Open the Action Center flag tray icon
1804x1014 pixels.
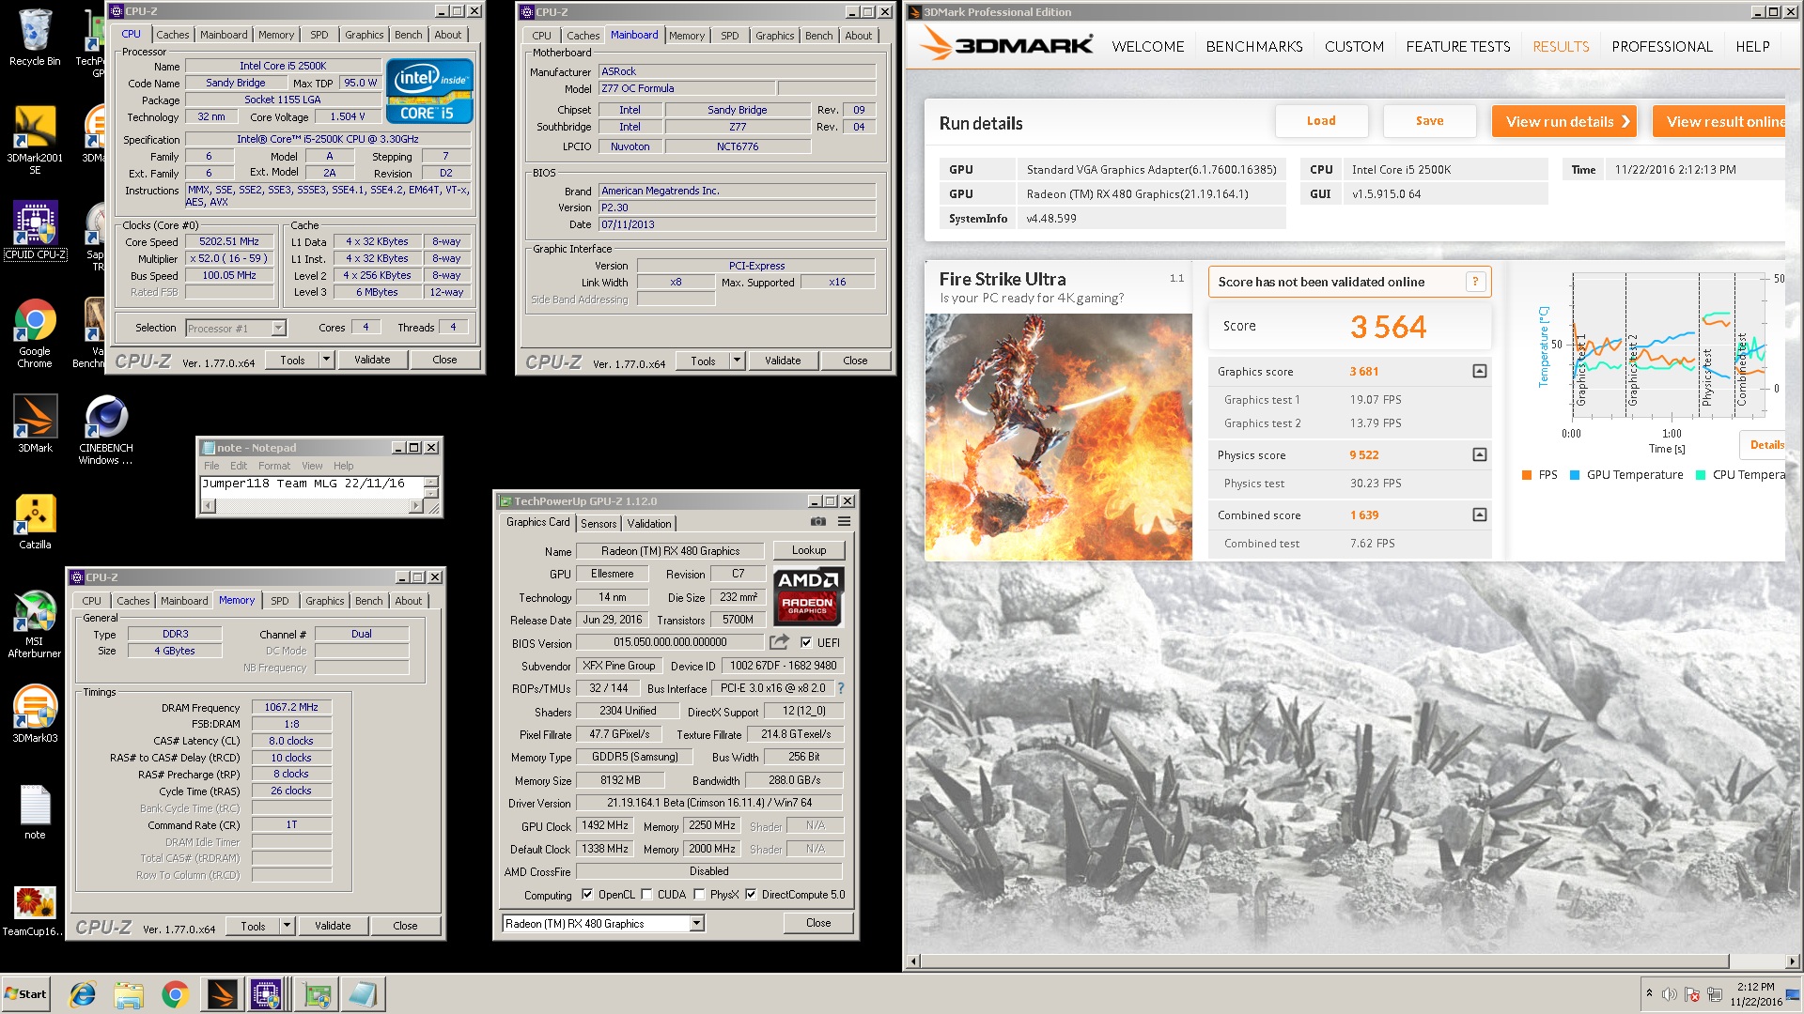coord(1692,994)
